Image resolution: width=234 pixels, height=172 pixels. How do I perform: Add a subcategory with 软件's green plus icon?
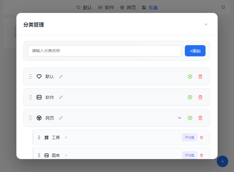coord(190,97)
